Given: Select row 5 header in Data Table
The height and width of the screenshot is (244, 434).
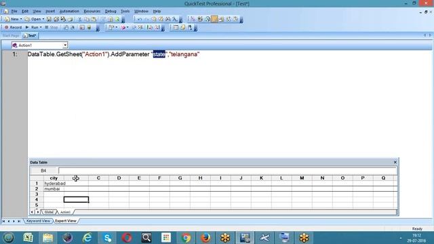Looking at the screenshot, I should (37, 205).
